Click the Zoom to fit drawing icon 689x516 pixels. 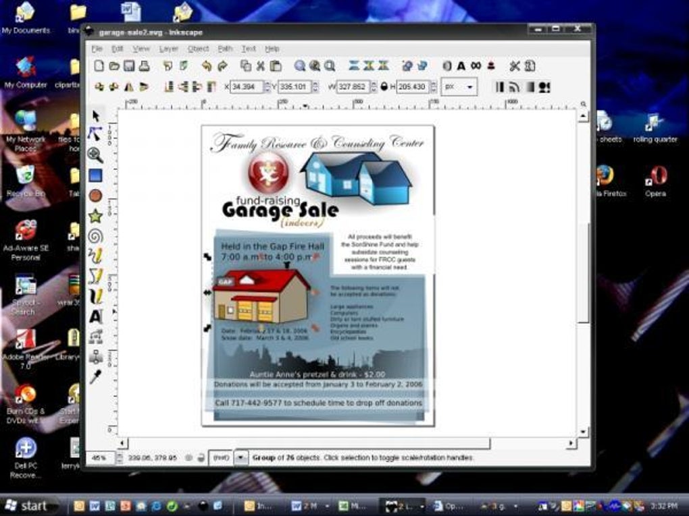click(x=315, y=66)
